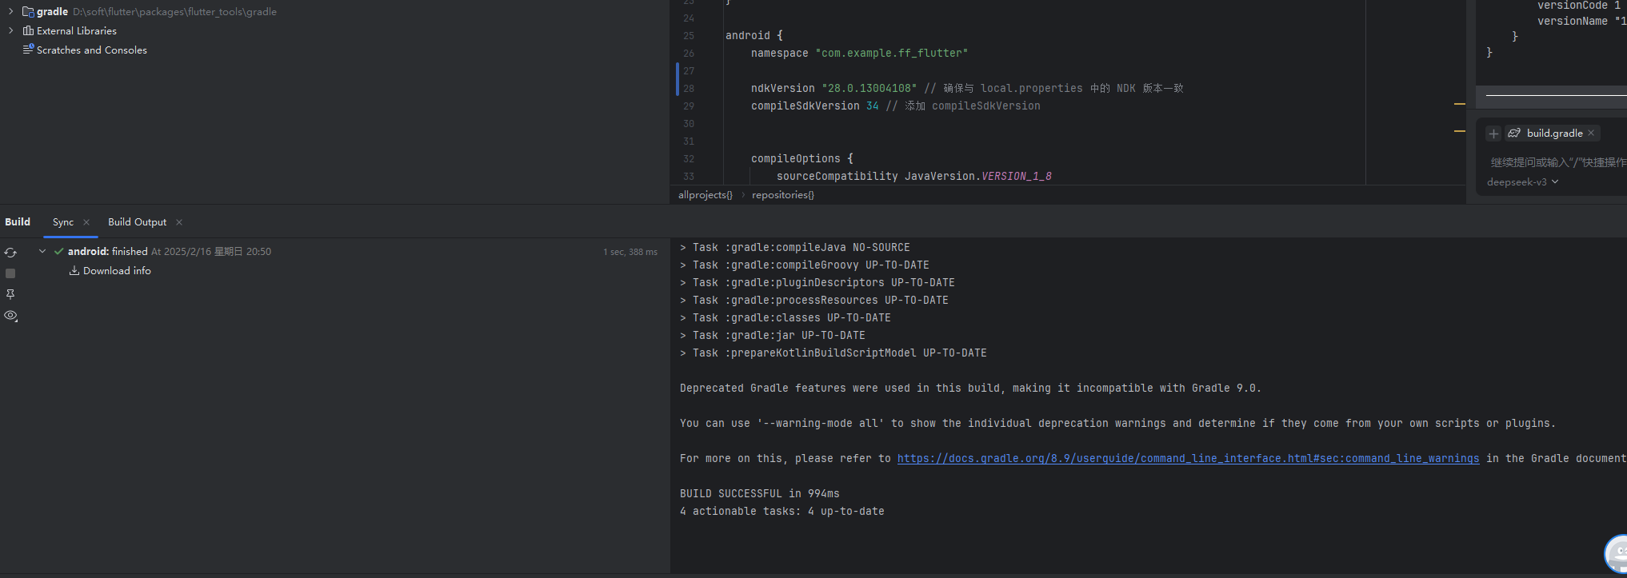Click the plus add-context button in AI chat
Image resolution: width=1627 pixels, height=578 pixels.
[x=1493, y=134]
